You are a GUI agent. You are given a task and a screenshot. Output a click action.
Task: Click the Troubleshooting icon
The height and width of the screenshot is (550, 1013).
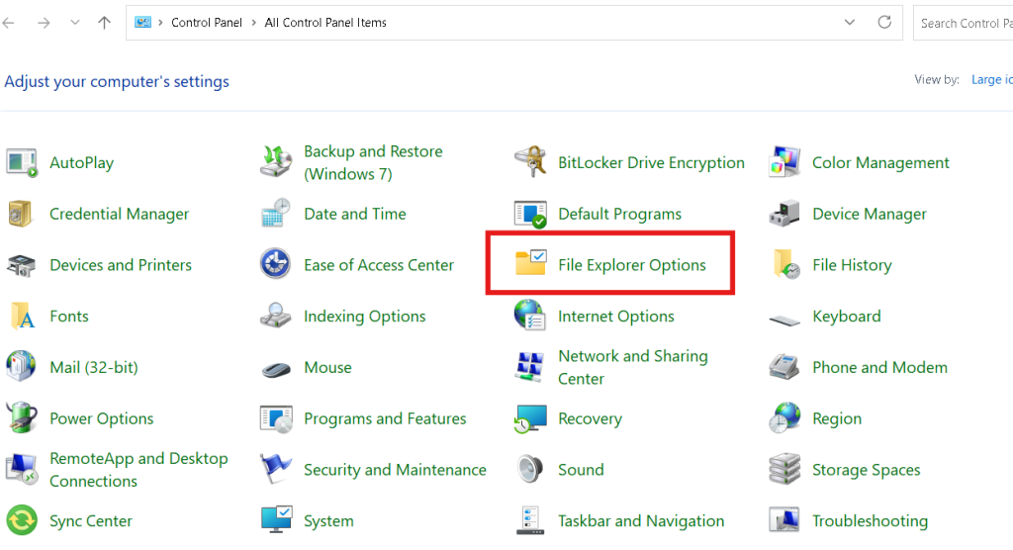784,520
